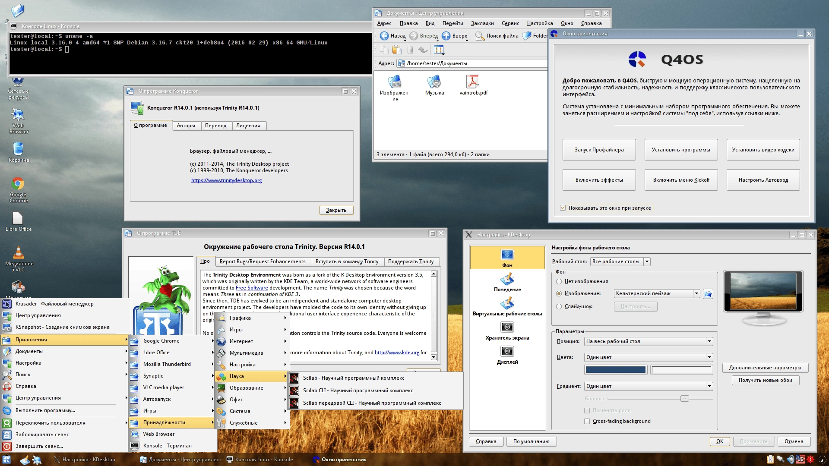This screenshot has height=466, width=829.
Task: Open the Кельтернский пейзаж wallpaper dropdown
Action: coord(656,293)
